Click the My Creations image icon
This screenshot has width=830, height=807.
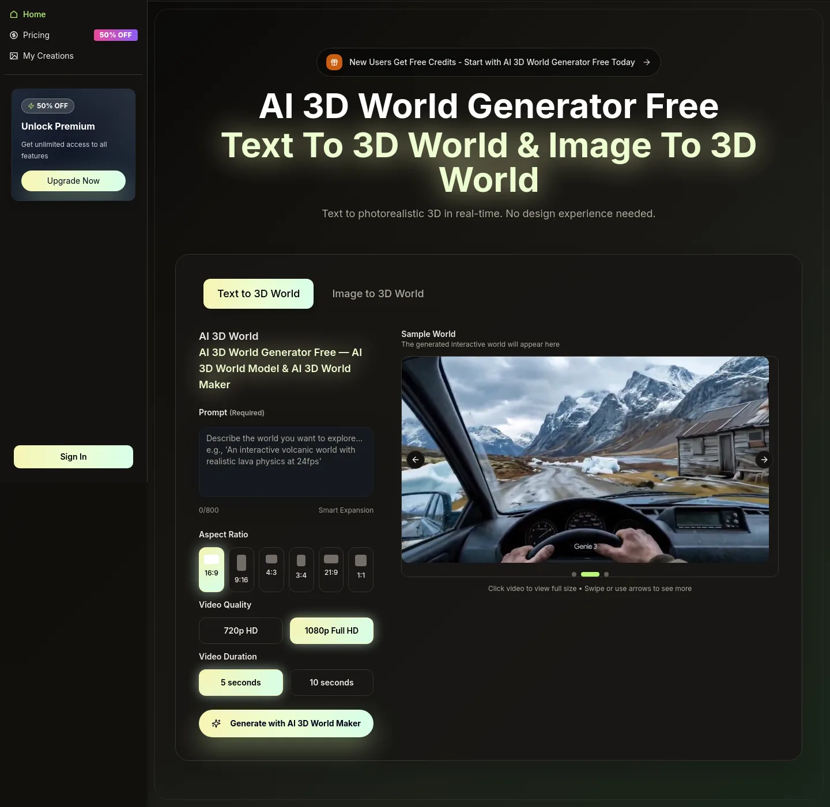(x=14, y=56)
